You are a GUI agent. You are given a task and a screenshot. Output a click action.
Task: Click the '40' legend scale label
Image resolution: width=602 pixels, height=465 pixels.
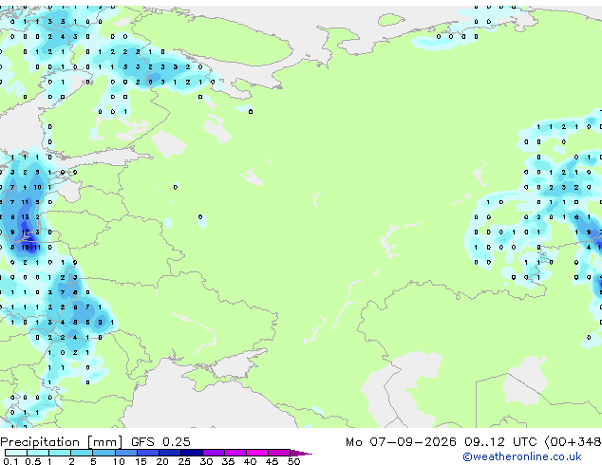coord(250,461)
